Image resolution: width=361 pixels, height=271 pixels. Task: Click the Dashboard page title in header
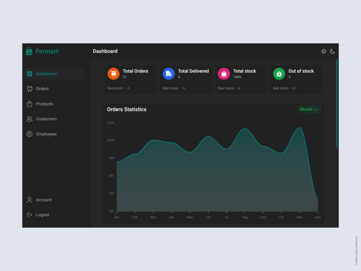point(105,51)
